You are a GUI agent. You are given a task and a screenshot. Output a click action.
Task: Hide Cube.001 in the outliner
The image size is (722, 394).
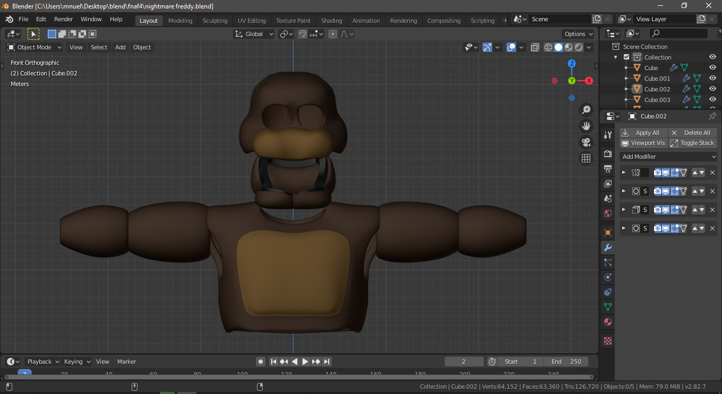(712, 79)
